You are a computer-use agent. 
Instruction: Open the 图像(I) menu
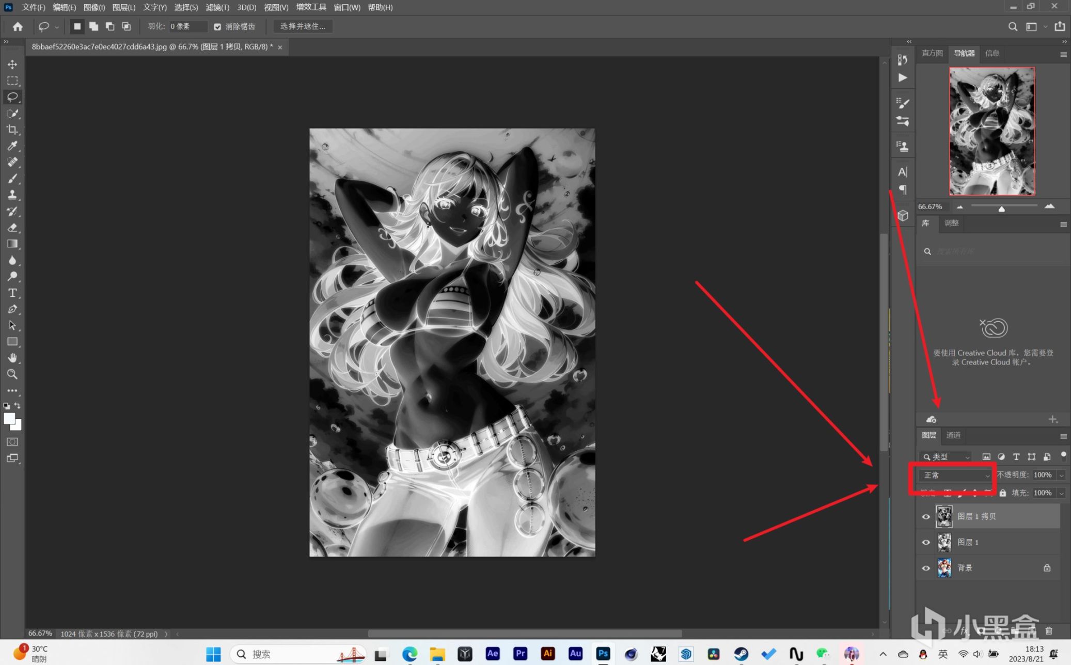[94, 7]
